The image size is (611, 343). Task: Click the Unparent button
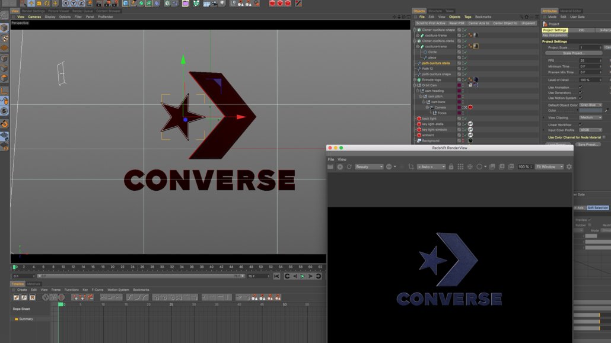pyautogui.click(x=529, y=23)
